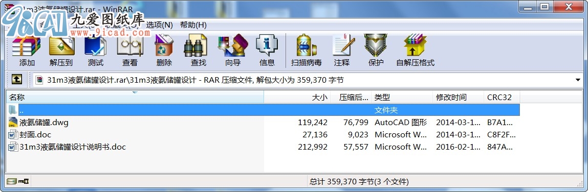Open the 查找 (Find) binoculars tool
Image resolution: width=588 pixels, height=192 pixels.
(199, 51)
